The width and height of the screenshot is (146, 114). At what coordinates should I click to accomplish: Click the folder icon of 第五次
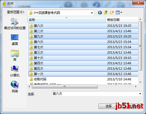tap(31, 69)
